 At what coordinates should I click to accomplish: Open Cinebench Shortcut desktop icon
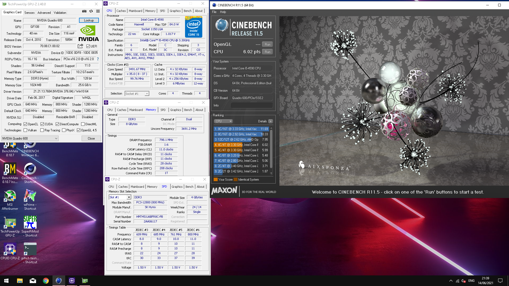point(30,173)
